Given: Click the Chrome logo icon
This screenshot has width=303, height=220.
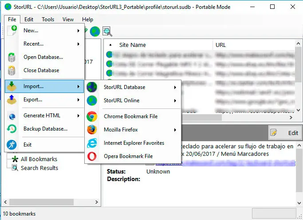Looking at the screenshot, I should (92, 116).
